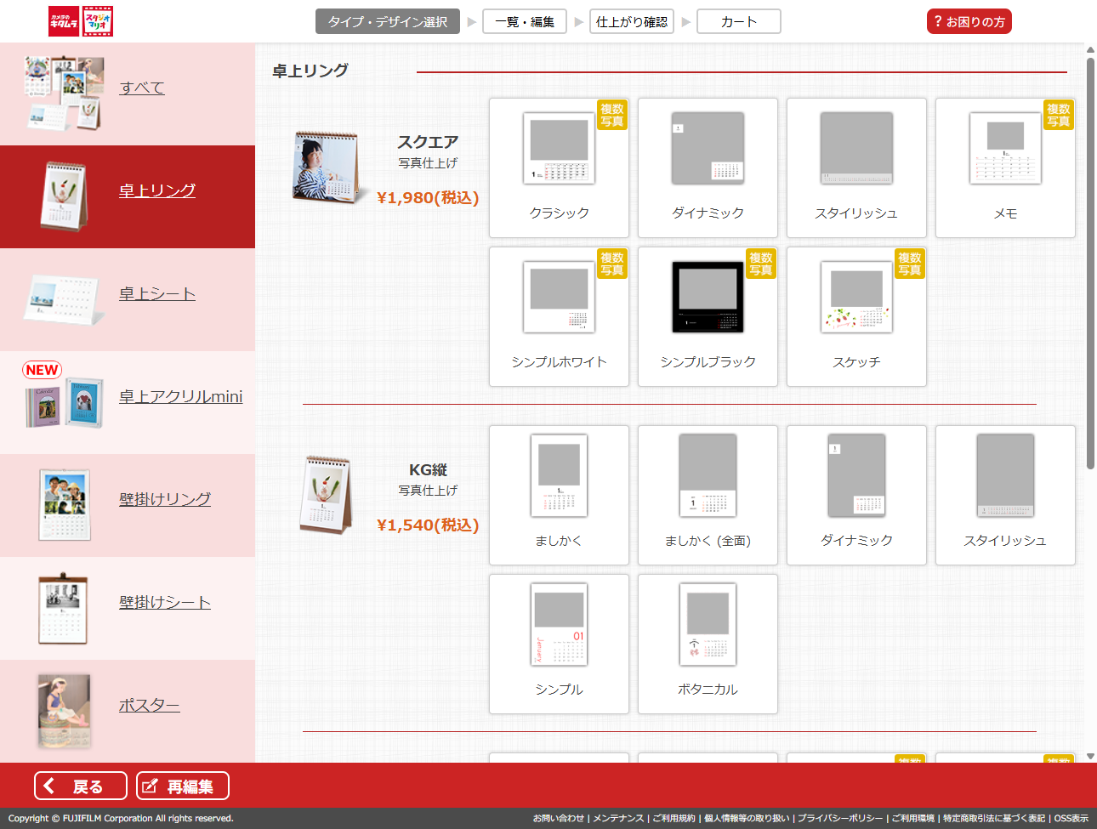Choose the シンプルブラック design template
The height and width of the screenshot is (829, 1097).
708,316
